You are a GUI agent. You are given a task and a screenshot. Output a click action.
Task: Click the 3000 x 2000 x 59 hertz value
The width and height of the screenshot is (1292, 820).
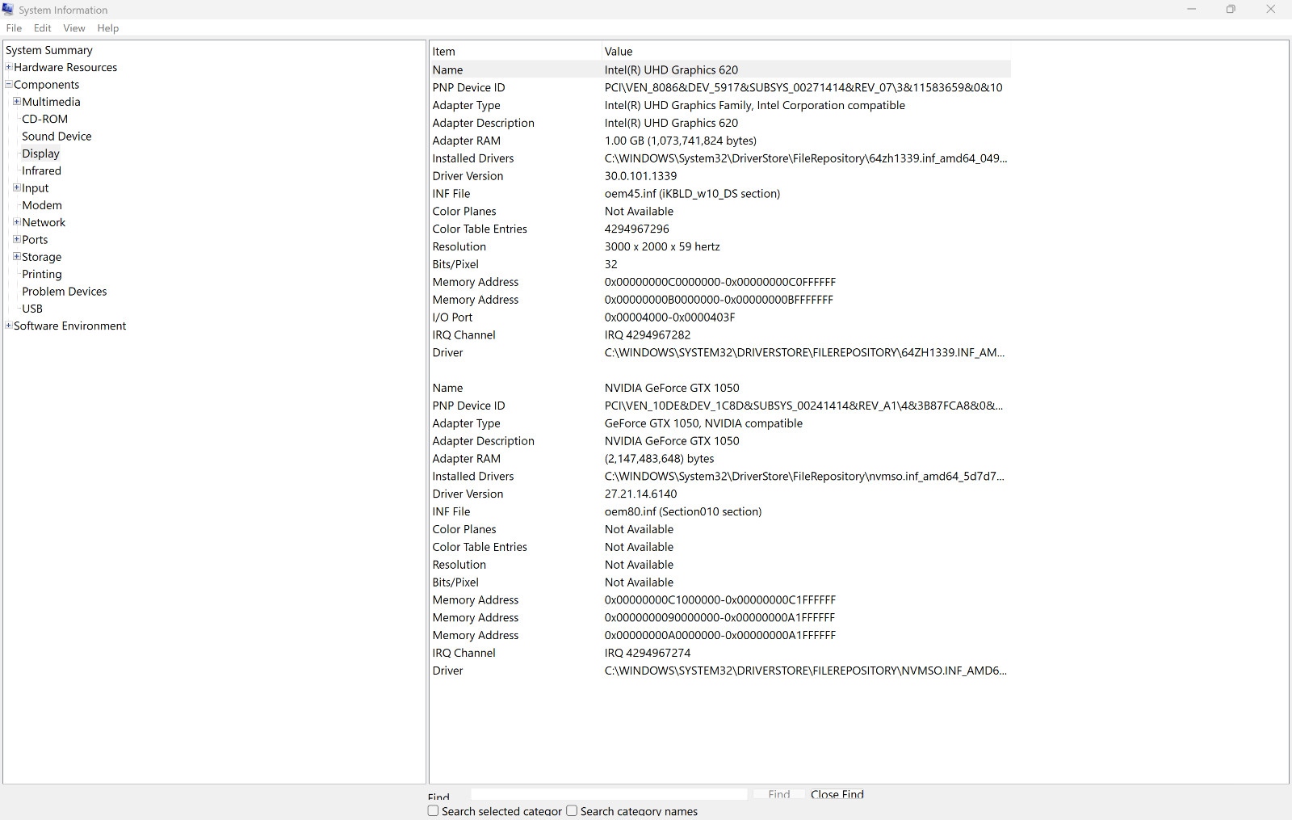click(662, 246)
